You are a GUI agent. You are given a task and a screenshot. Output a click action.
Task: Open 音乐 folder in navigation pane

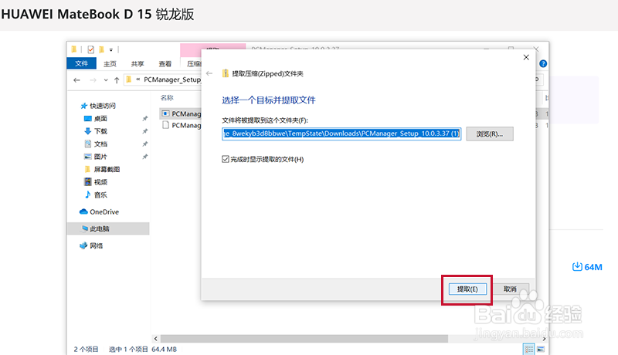[100, 194]
